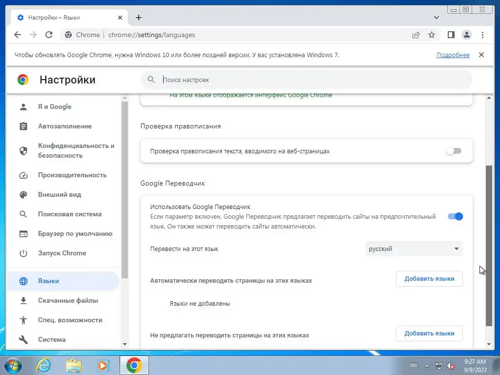Image resolution: width=500 pixels, height=375 pixels.
Task: Reload the settings page
Action: pyautogui.click(x=49, y=35)
